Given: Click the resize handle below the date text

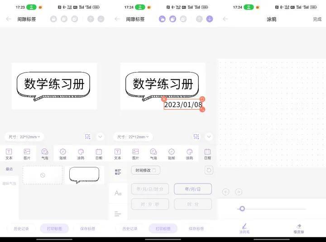Looking at the screenshot, I should coord(202,109).
